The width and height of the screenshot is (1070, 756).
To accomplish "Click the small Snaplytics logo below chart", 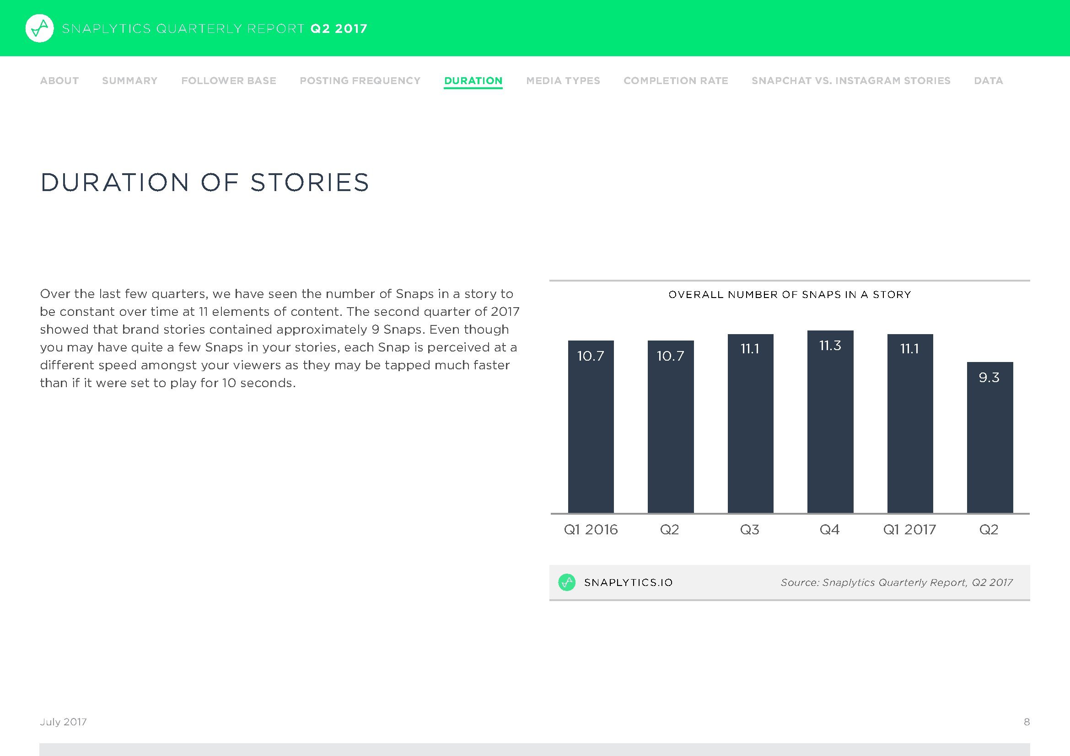I will 567,582.
